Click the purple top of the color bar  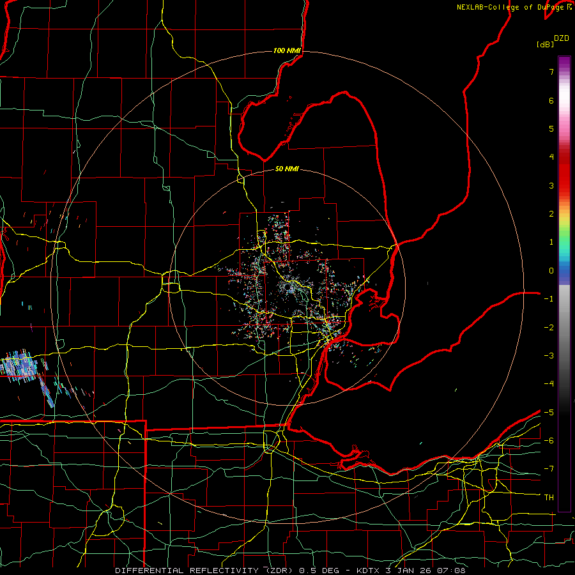click(x=564, y=63)
